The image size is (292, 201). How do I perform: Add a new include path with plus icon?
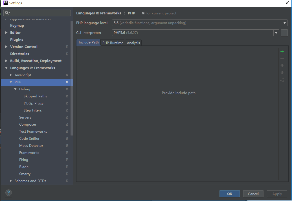282,51
